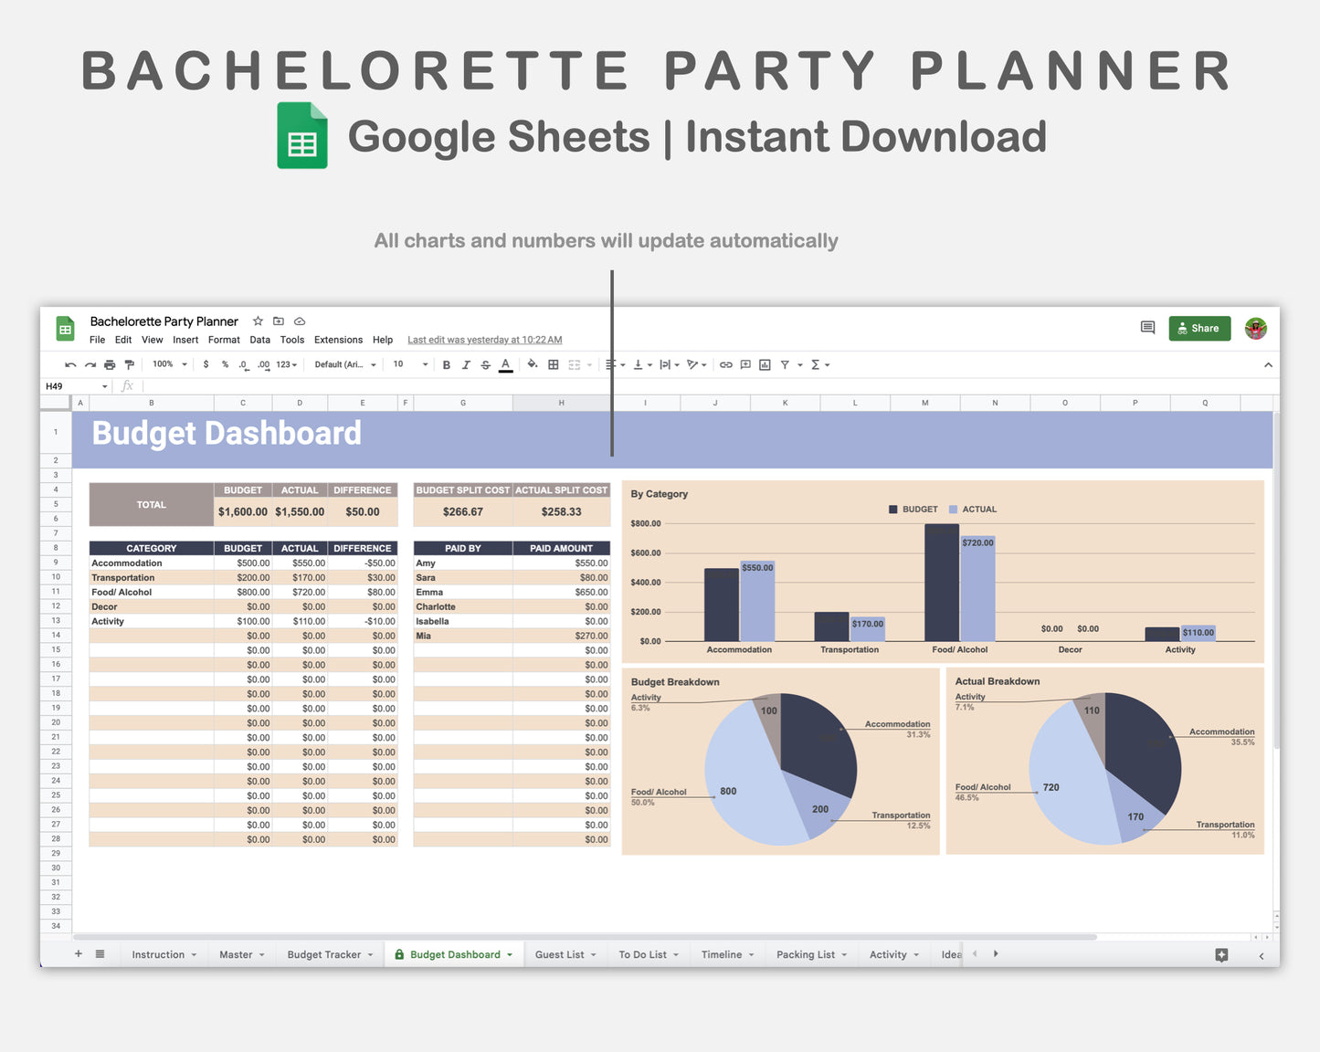The width and height of the screenshot is (1320, 1052).
Task: Toggle bold formatting
Action: click(446, 364)
